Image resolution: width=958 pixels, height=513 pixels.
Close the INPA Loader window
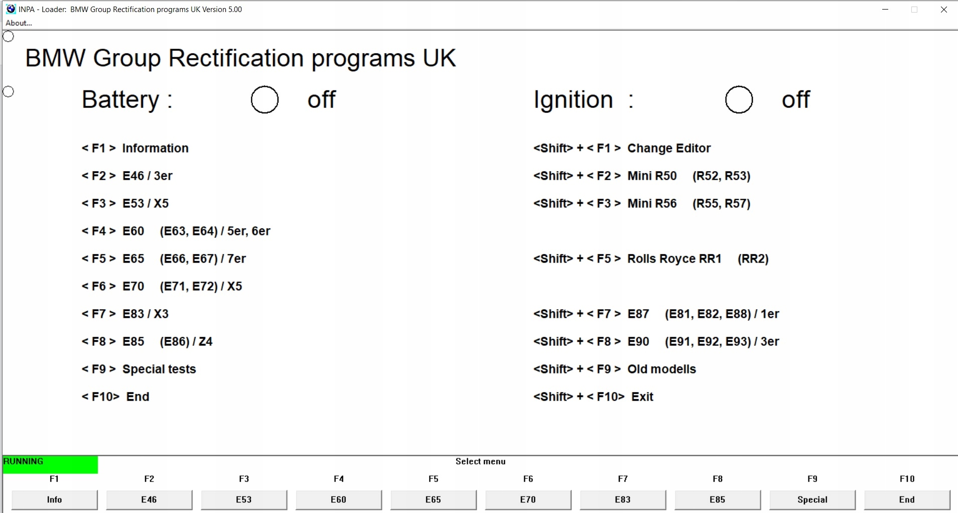(943, 10)
